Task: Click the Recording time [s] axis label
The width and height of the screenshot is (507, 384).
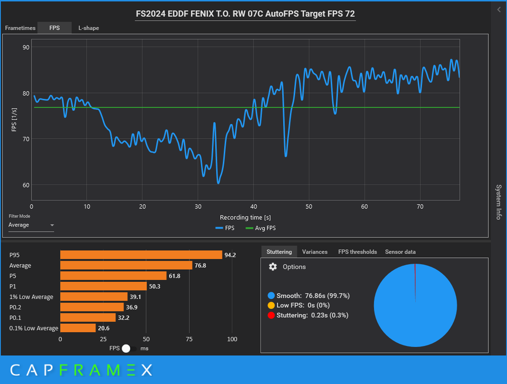Action: point(245,217)
